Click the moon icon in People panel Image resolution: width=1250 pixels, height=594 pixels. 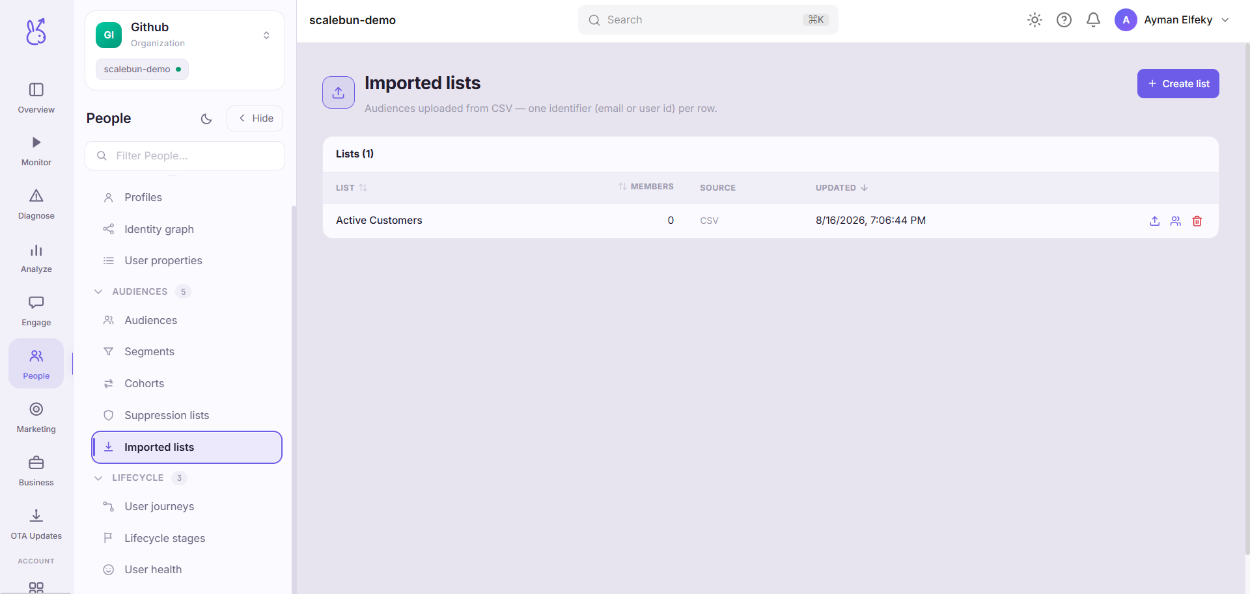[x=206, y=118]
